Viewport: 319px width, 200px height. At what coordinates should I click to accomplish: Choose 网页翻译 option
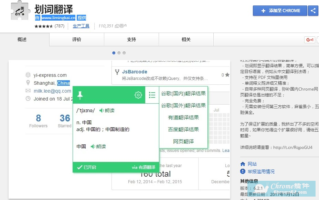click(183, 141)
